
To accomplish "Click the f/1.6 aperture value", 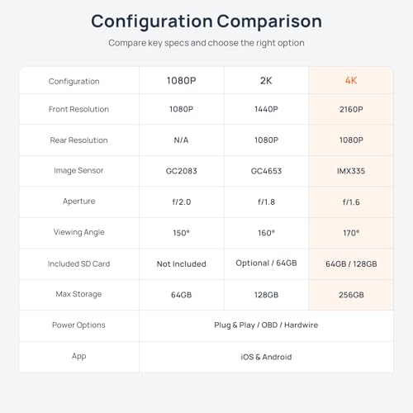I will 351,202.
